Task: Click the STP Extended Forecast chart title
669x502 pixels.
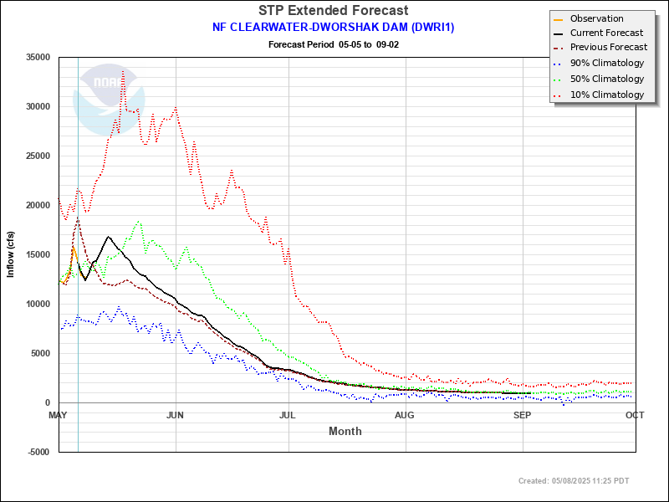Action: [334, 11]
